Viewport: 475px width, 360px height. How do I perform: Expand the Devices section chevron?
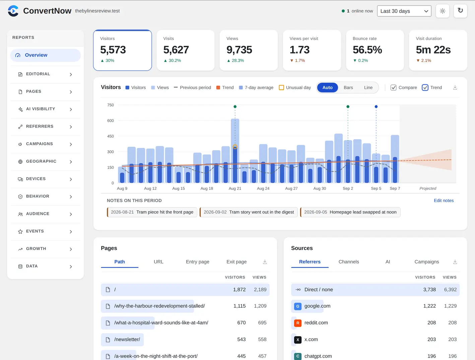[71, 179]
